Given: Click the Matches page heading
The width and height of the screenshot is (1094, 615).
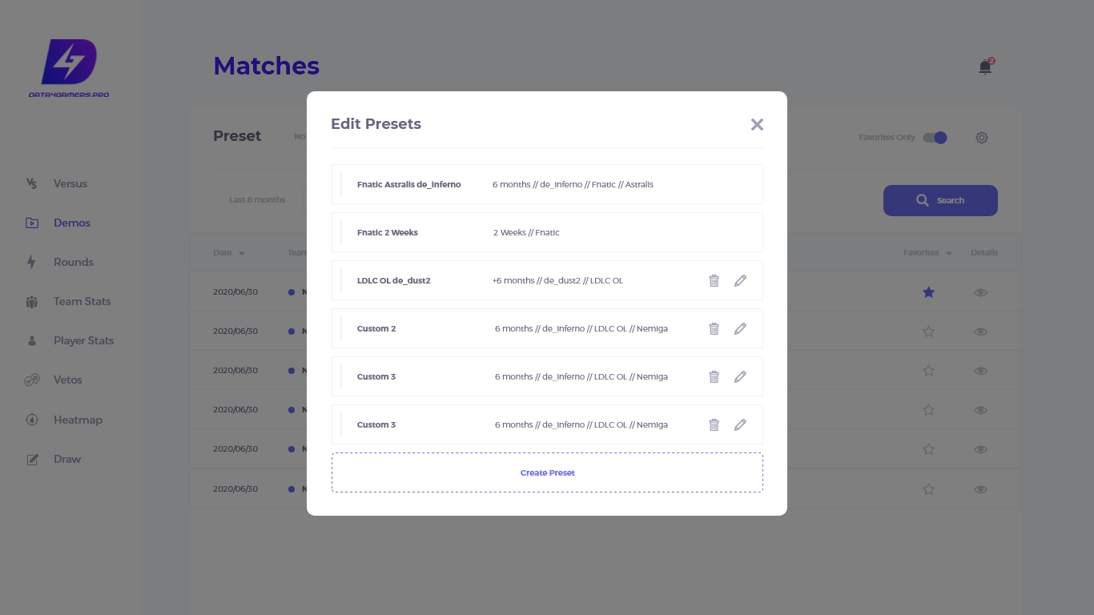Looking at the screenshot, I should 266,66.
